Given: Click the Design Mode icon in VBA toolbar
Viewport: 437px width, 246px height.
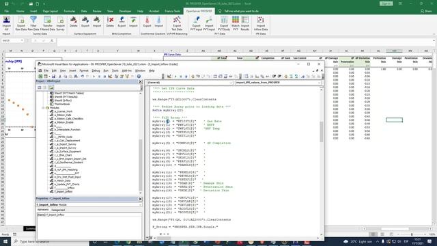Looking at the screenshot, I should tap(110, 76).
